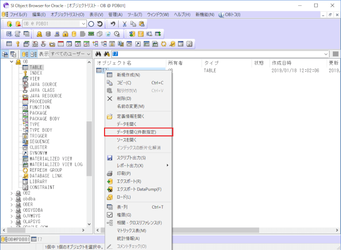The width and height of the screenshot is (341, 250).
Task: Switch to the OB@PDB01 bottom tab
Action: click(x=16, y=239)
